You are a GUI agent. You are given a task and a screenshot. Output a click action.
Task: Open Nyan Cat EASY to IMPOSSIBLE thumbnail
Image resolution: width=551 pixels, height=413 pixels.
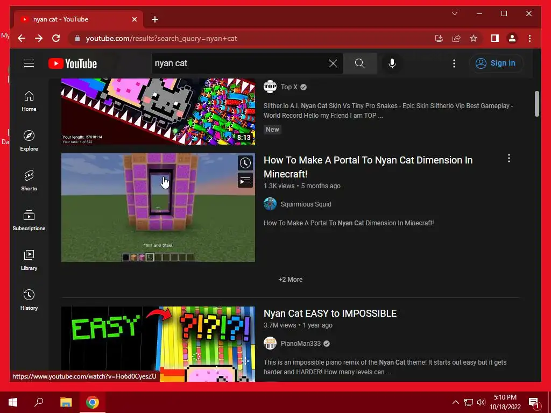pyautogui.click(x=158, y=344)
